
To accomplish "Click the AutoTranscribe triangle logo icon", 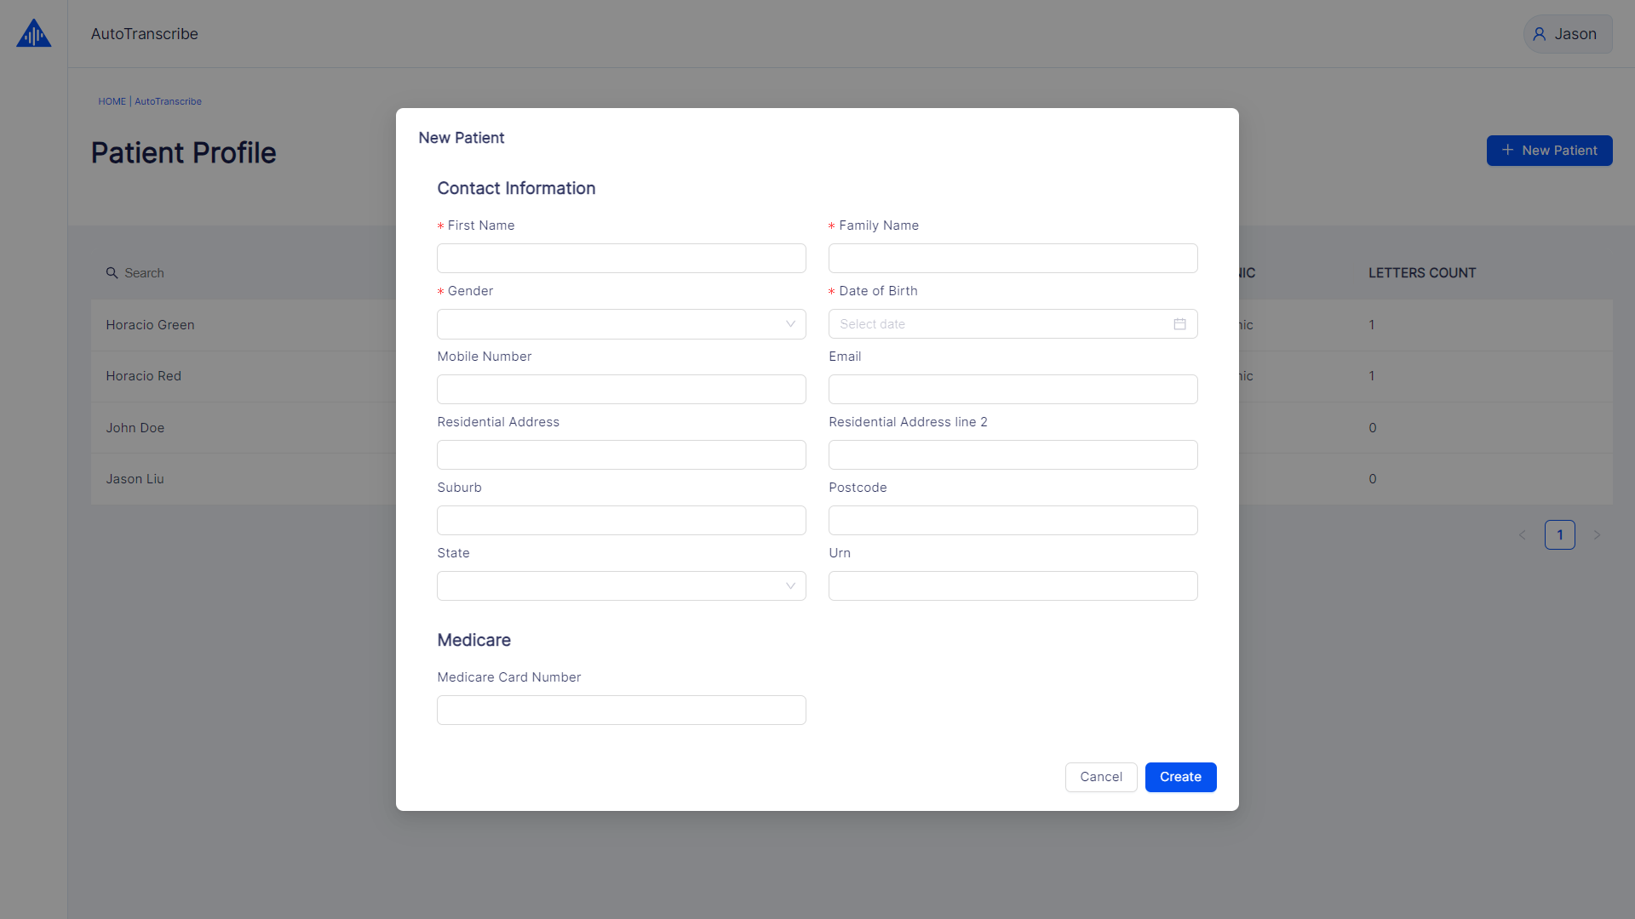I will coord(34,34).
